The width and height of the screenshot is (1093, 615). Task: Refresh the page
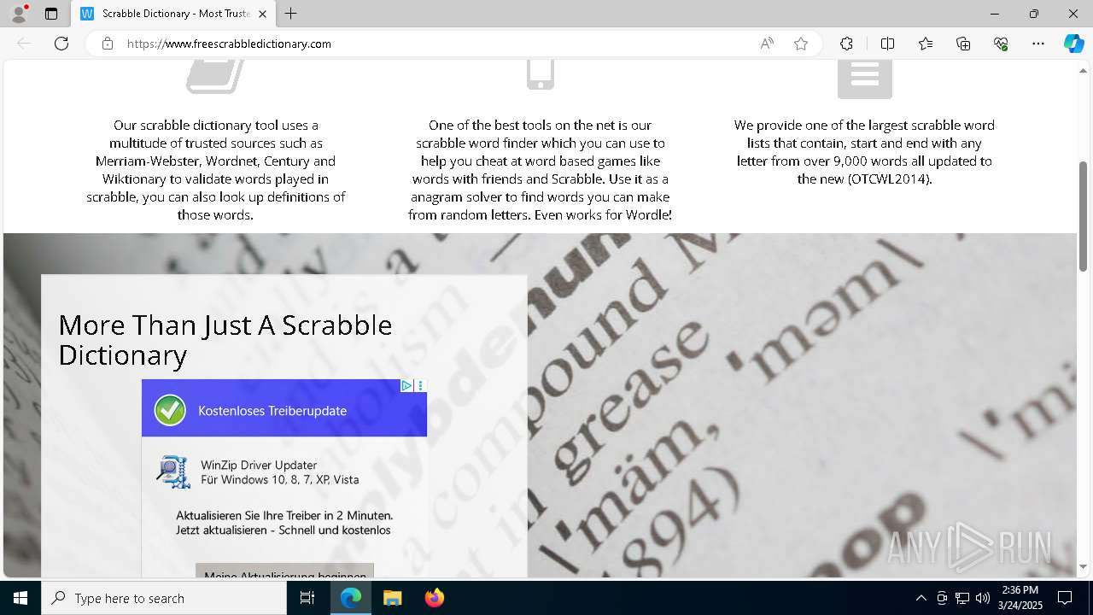(x=61, y=44)
